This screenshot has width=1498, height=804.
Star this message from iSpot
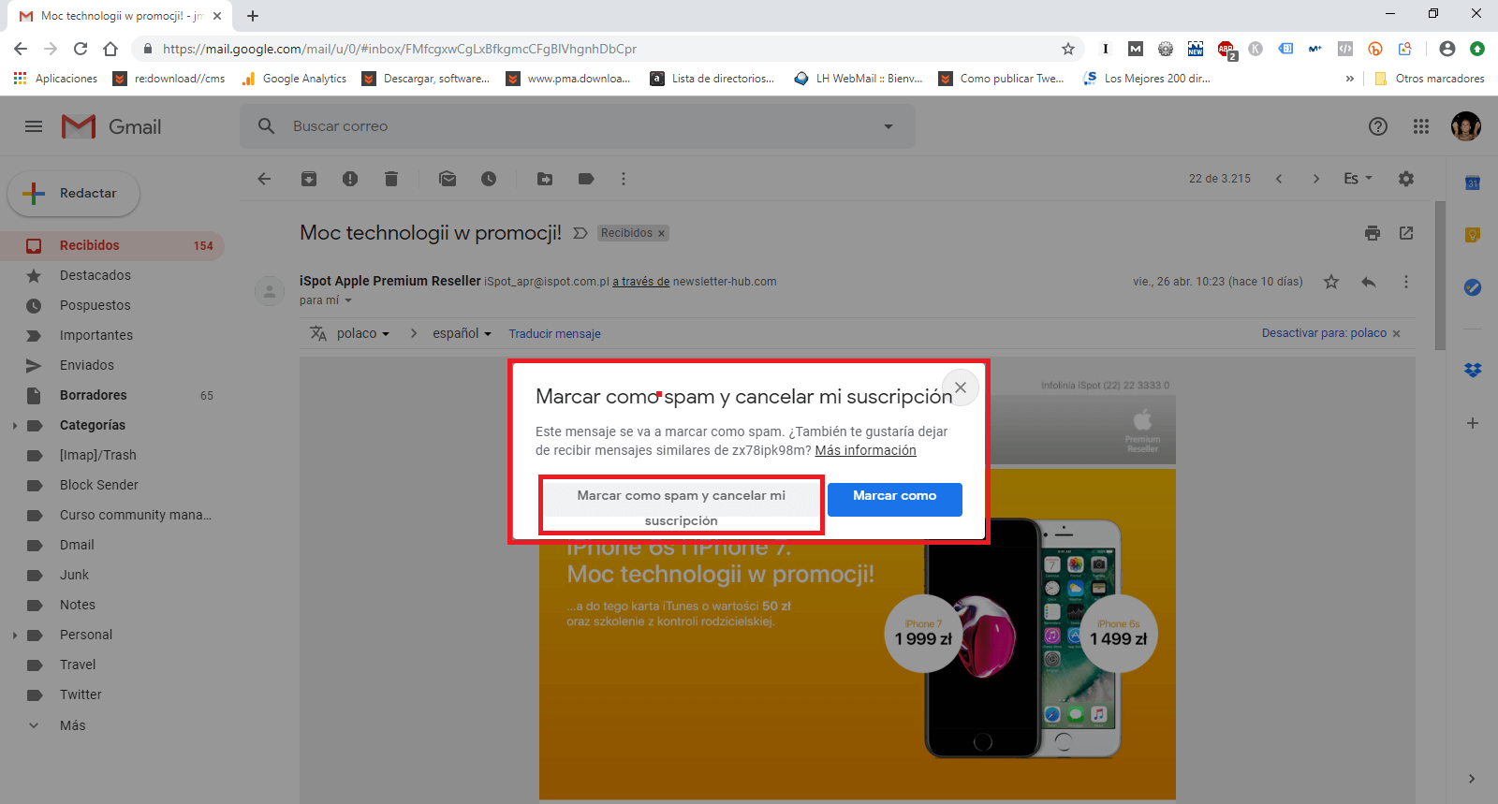pyautogui.click(x=1331, y=282)
